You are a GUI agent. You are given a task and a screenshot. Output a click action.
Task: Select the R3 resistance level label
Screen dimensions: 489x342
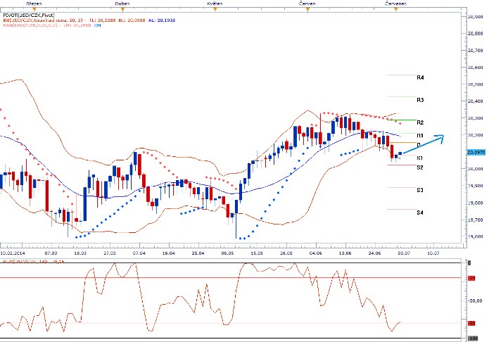click(x=419, y=100)
